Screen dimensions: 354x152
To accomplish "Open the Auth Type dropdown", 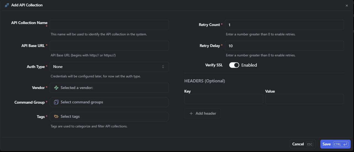I will coord(109,67).
